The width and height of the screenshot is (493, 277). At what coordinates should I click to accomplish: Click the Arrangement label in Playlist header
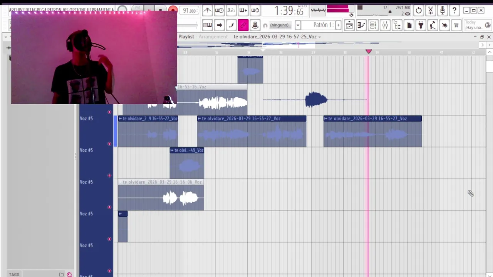pos(213,37)
